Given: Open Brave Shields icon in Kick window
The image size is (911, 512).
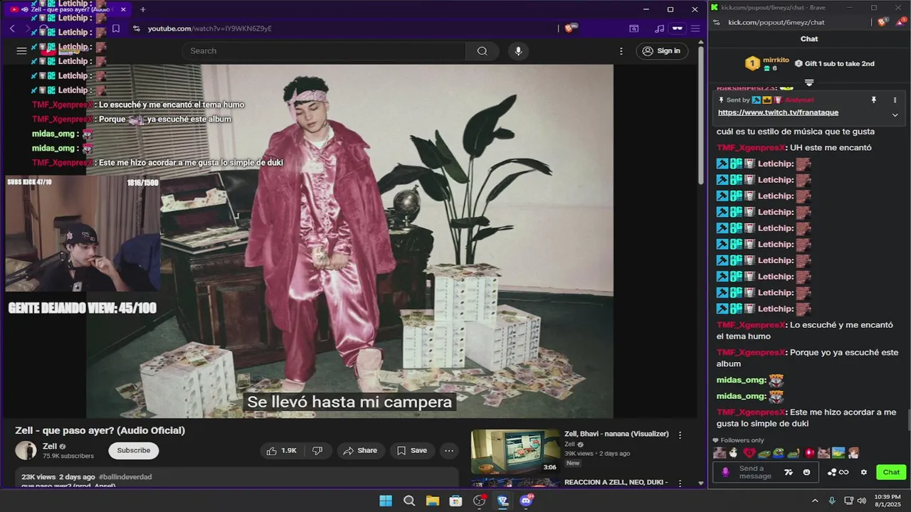Looking at the screenshot, I should click(x=883, y=22).
